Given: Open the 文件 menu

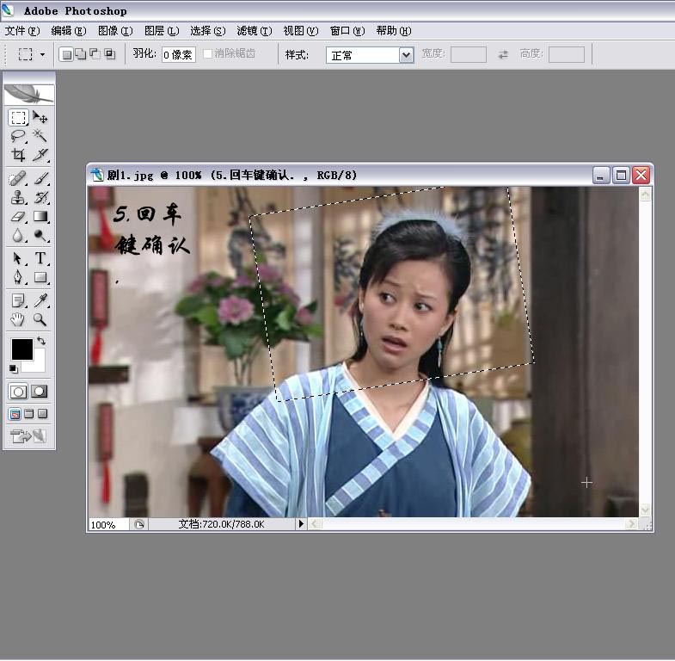Looking at the screenshot, I should (x=22, y=31).
